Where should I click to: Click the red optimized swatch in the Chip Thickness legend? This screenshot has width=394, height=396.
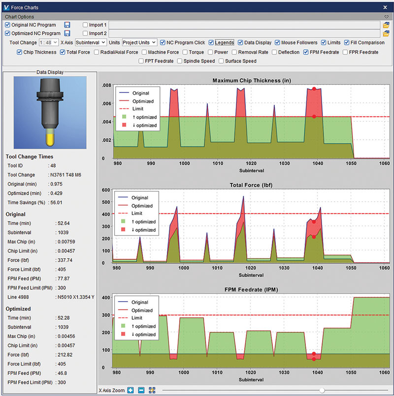[x=124, y=125]
